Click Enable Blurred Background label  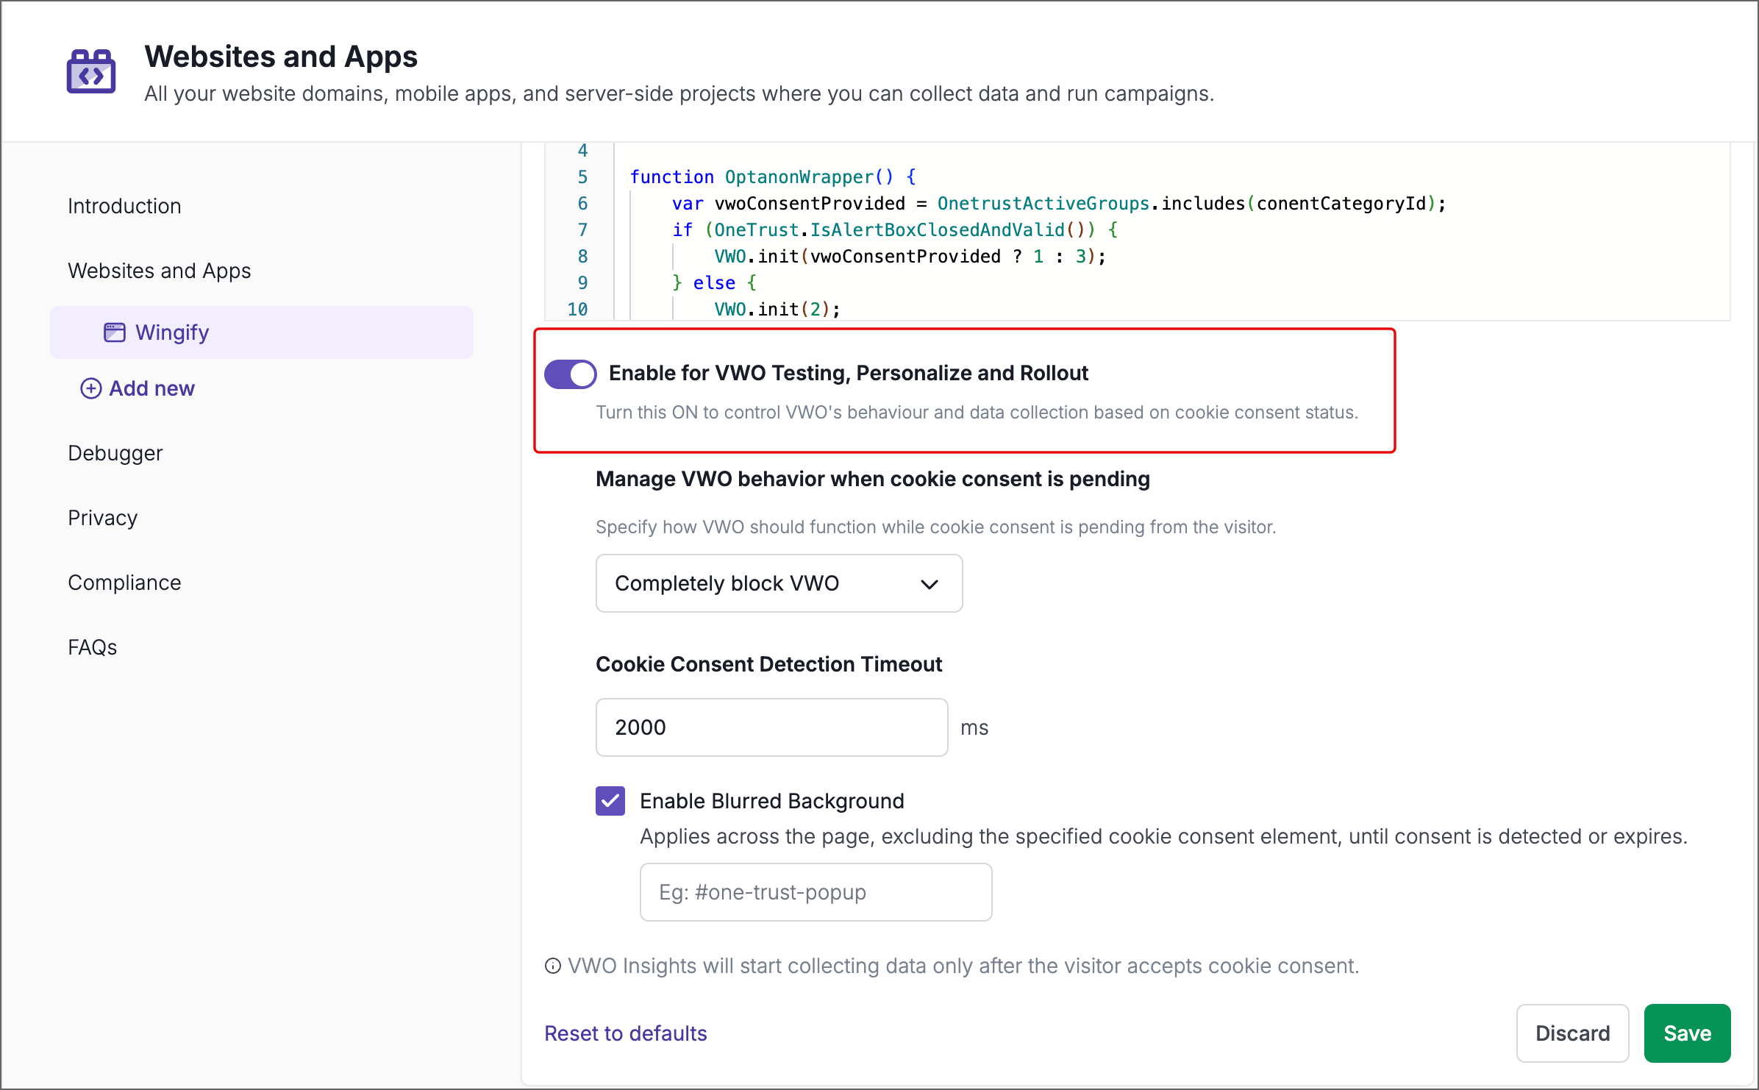772,801
